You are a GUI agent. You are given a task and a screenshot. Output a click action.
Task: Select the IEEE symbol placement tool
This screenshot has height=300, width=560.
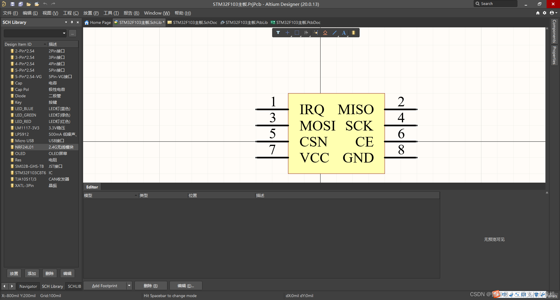click(x=325, y=33)
